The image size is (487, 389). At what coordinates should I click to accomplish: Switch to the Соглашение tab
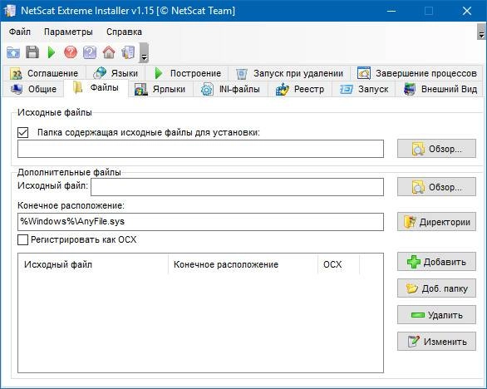coord(44,73)
